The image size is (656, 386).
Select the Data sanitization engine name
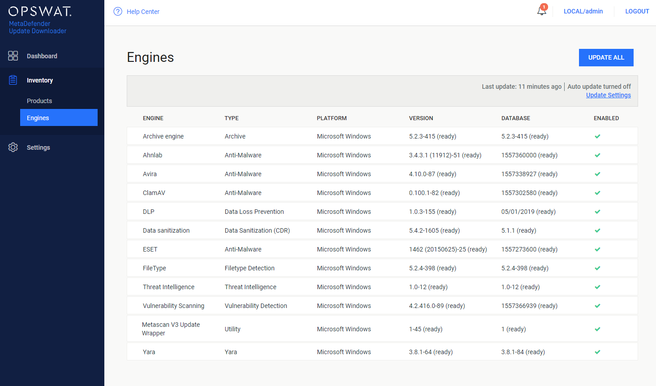pos(166,230)
